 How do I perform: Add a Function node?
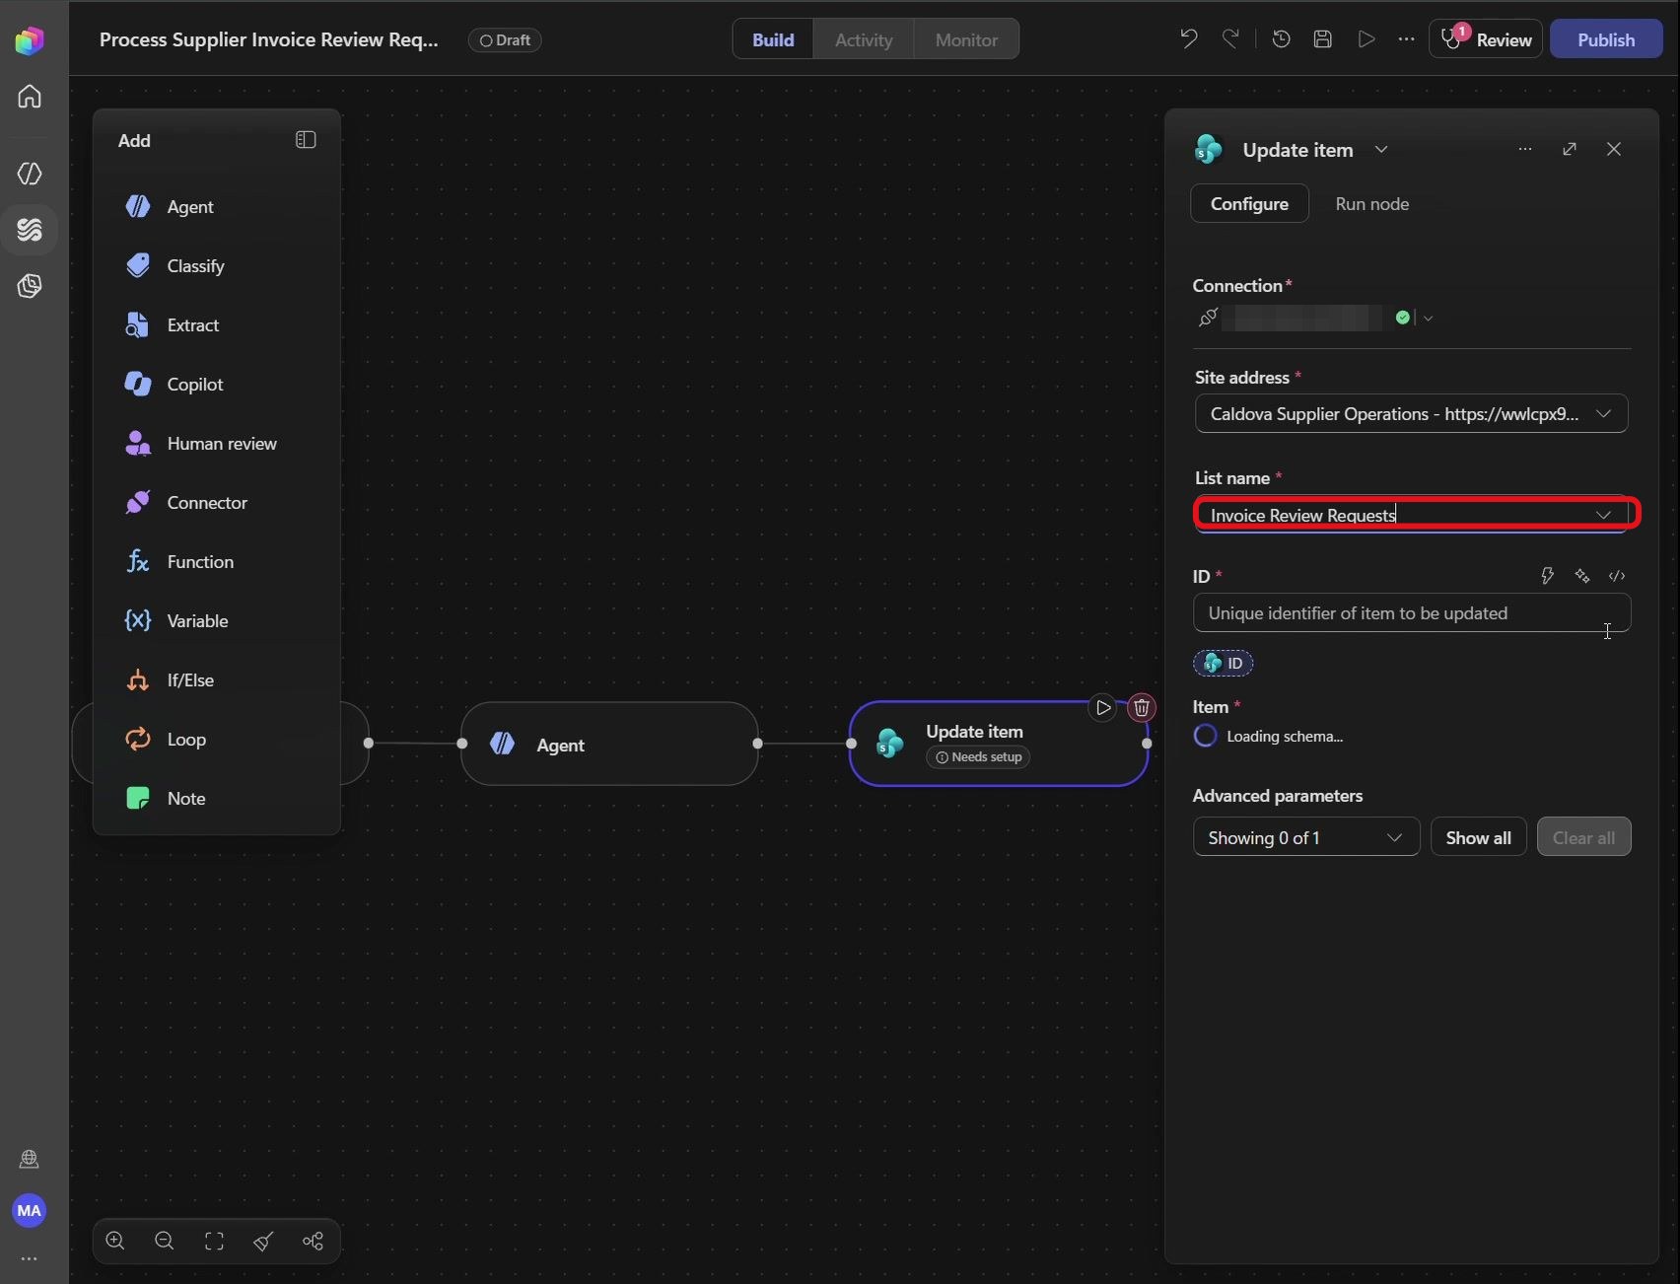pyautogui.click(x=217, y=562)
